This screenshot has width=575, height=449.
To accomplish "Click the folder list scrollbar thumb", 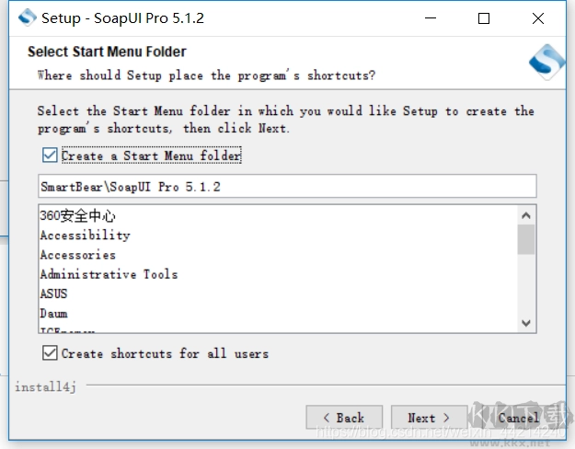I will pos(526,239).
